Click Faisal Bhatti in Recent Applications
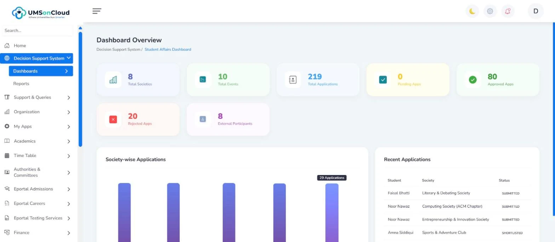 pyautogui.click(x=399, y=193)
